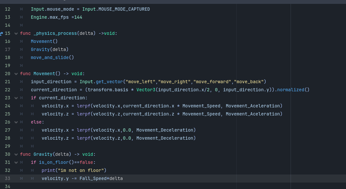Image resolution: width=346 pixels, height=189 pixels.
Task: Fold the else block on line 26
Action: [x=16, y=122]
